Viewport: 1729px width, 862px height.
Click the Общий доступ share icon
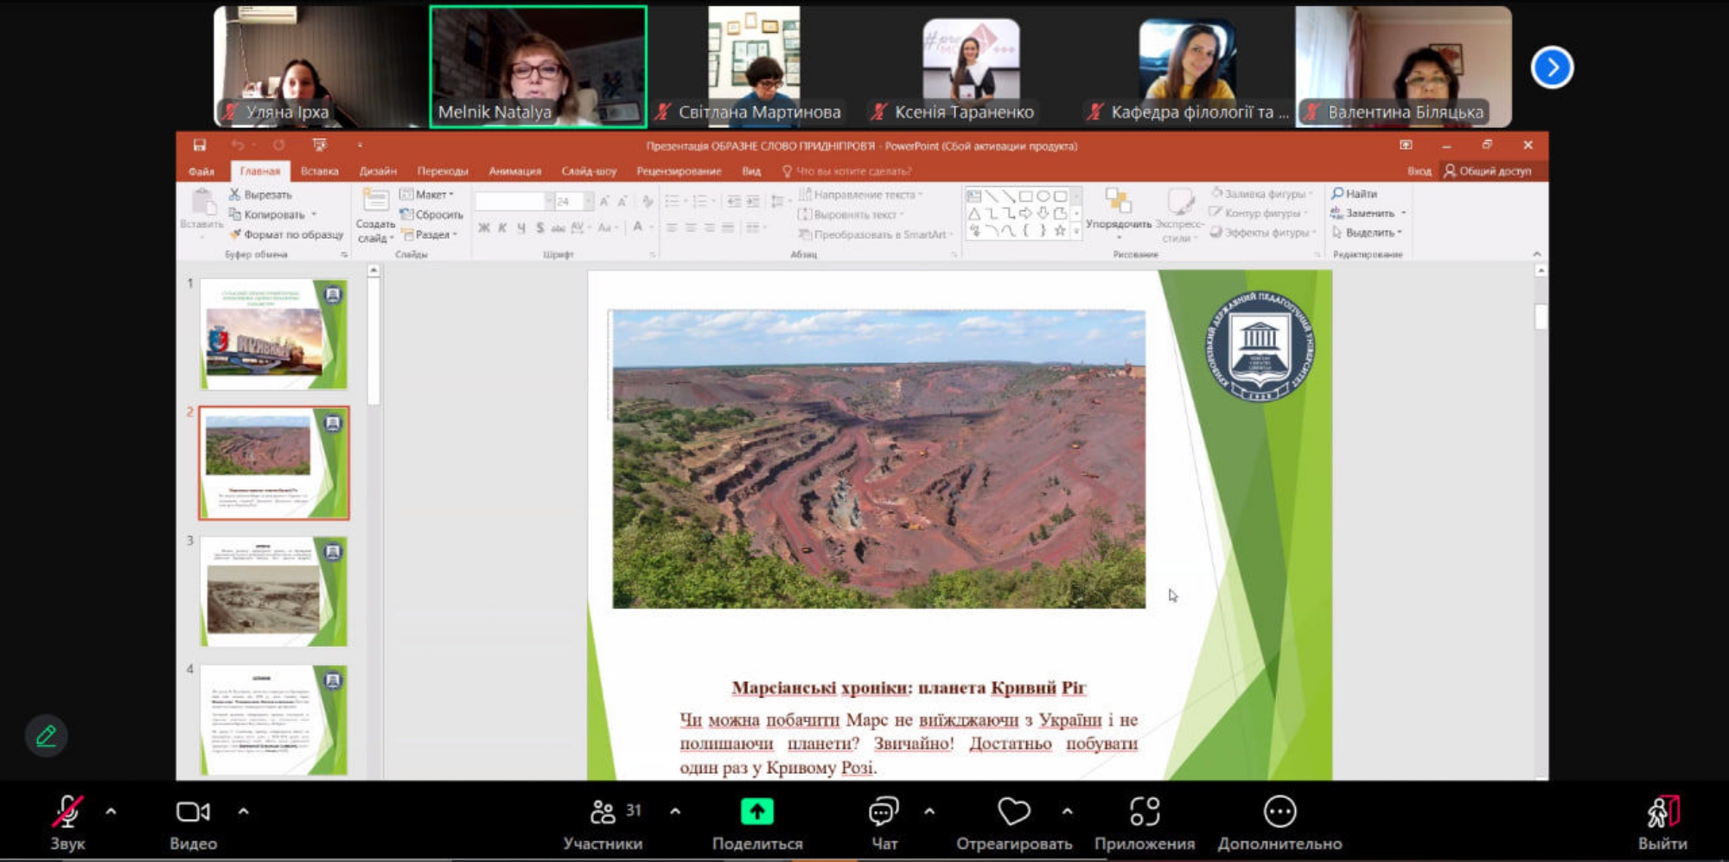click(1488, 171)
